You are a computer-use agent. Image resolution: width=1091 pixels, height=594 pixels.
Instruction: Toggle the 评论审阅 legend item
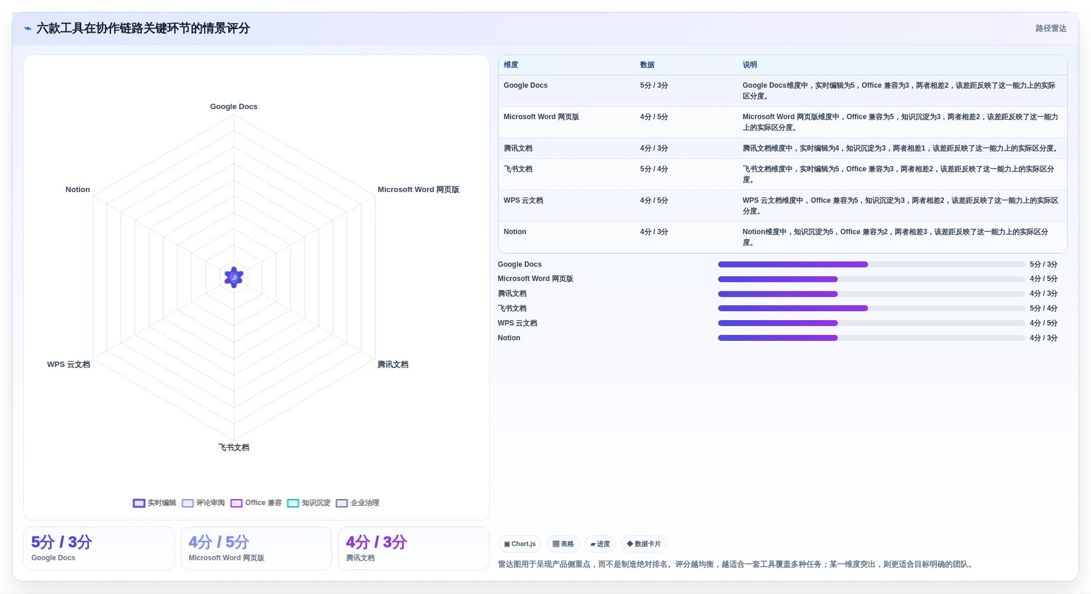203,503
